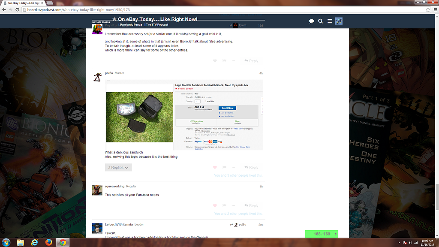Show more actions via the ellipsis under pot8o's post

coord(233,167)
